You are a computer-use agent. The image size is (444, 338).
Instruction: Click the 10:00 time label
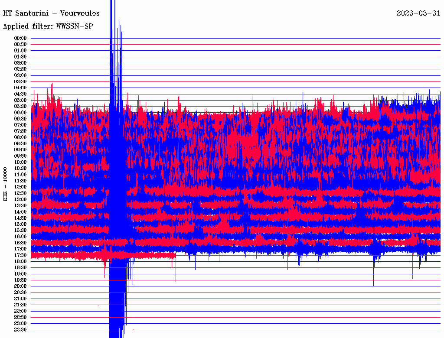coord(20,162)
